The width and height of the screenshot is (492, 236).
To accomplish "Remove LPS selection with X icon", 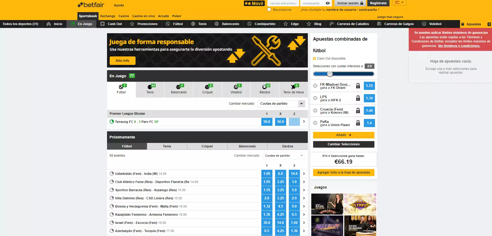I will point(315,98).
